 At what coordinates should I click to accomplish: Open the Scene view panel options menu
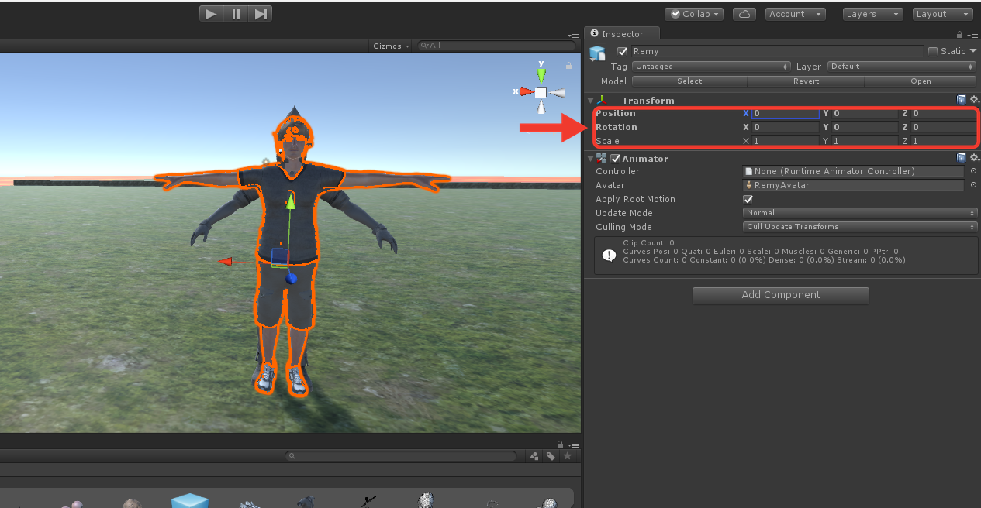coord(573,36)
